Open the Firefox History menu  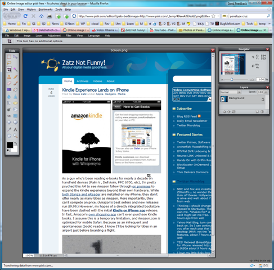(31, 10)
